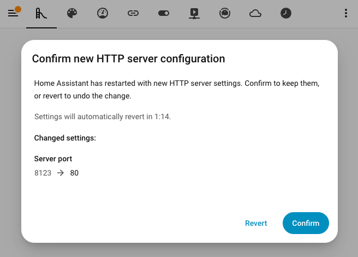This screenshot has height=257, width=358.
Task: Click the old port value 8123
Action: (x=43, y=173)
